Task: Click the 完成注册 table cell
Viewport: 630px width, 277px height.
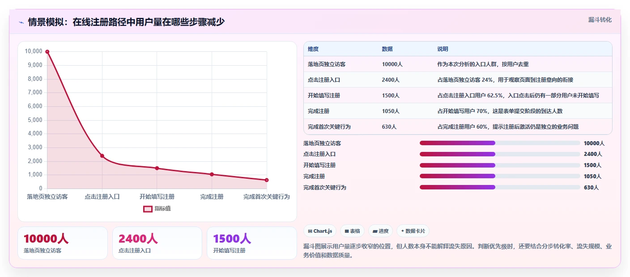Action: click(319, 111)
